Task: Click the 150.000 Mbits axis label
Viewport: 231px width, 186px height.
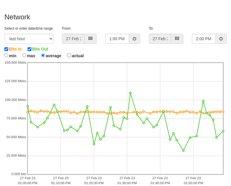Action: [15, 63]
